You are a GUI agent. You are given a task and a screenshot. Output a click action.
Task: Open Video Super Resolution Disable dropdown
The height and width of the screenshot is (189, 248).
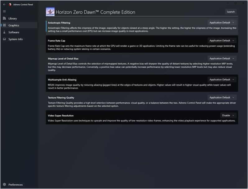tap(228, 115)
